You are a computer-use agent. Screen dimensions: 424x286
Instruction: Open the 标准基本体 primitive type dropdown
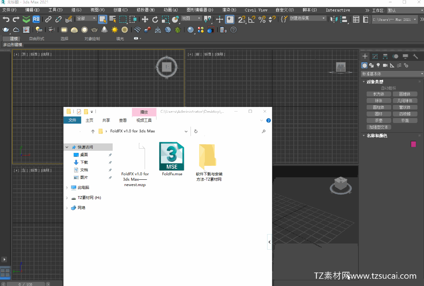[392, 74]
